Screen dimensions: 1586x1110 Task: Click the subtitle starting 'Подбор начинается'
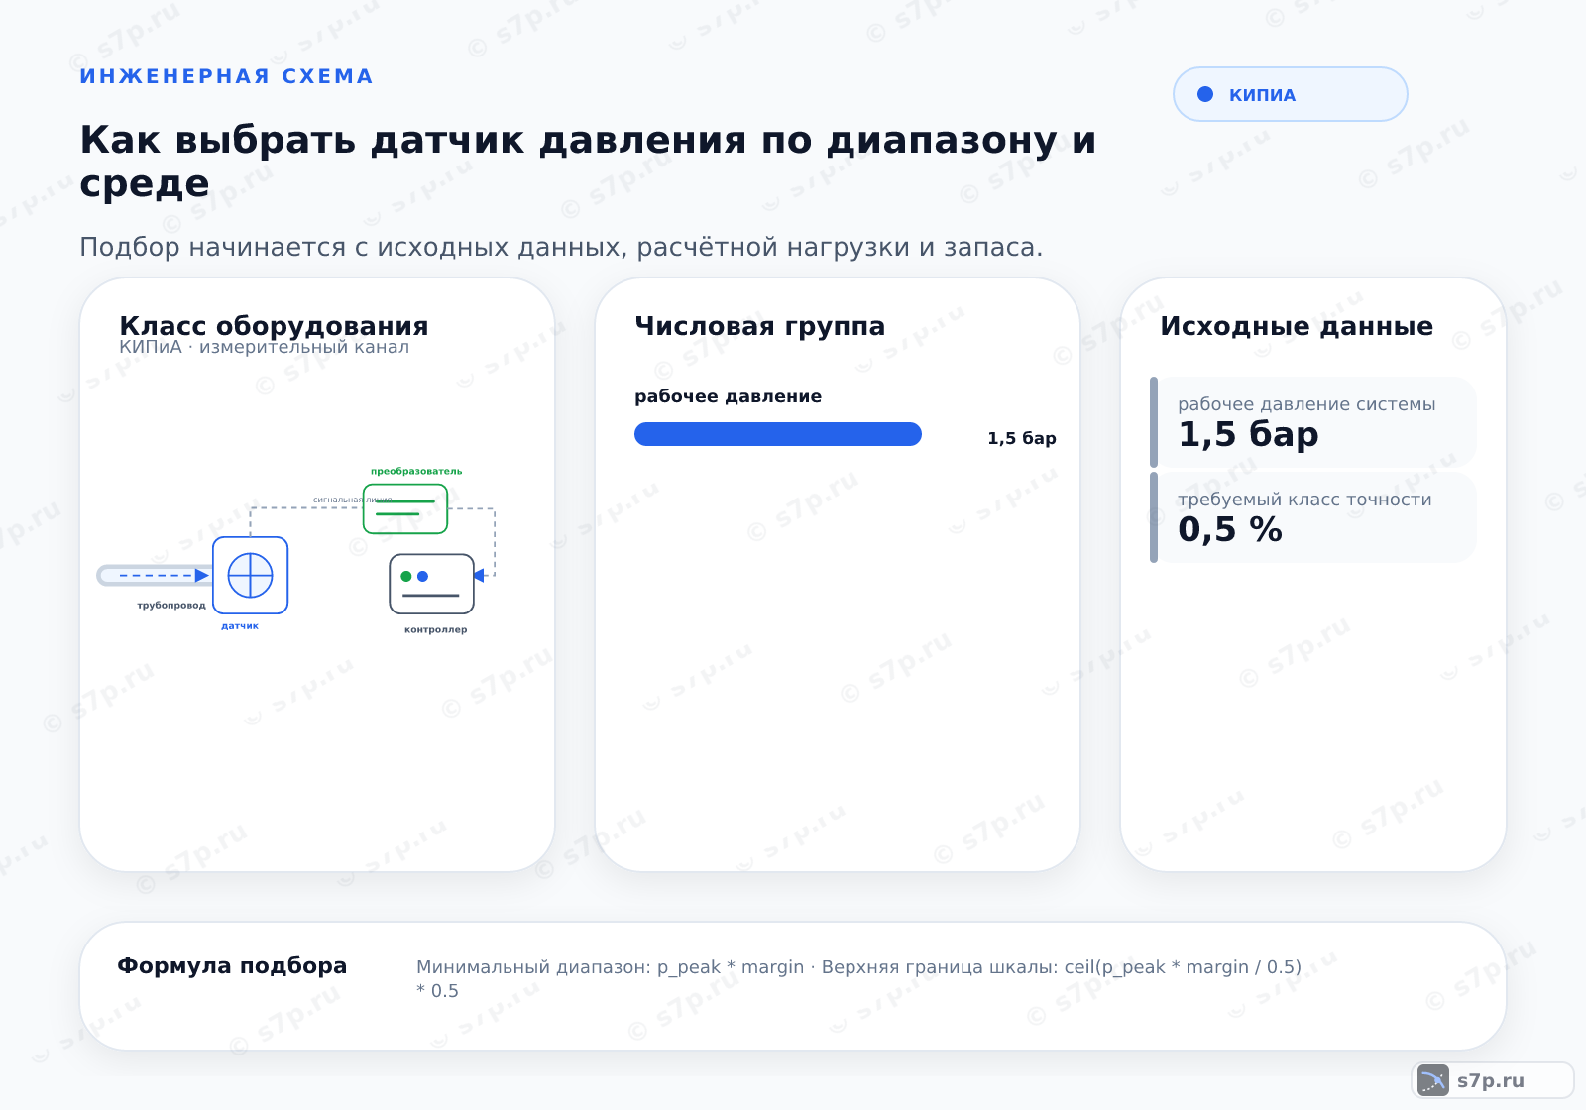coord(561,247)
